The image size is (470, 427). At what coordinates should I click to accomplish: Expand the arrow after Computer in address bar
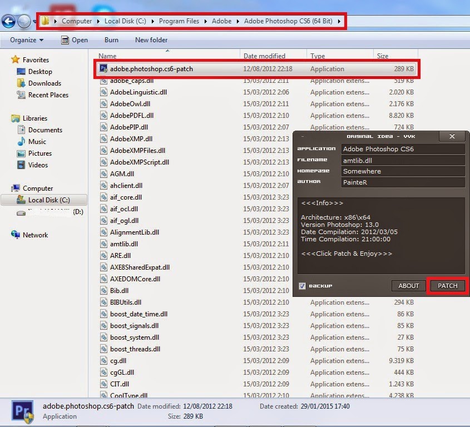[98, 21]
